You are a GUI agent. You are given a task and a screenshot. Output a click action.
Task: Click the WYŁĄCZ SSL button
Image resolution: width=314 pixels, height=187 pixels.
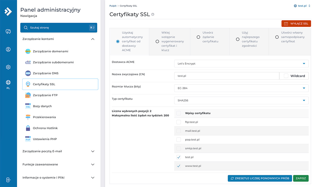[x=296, y=24]
